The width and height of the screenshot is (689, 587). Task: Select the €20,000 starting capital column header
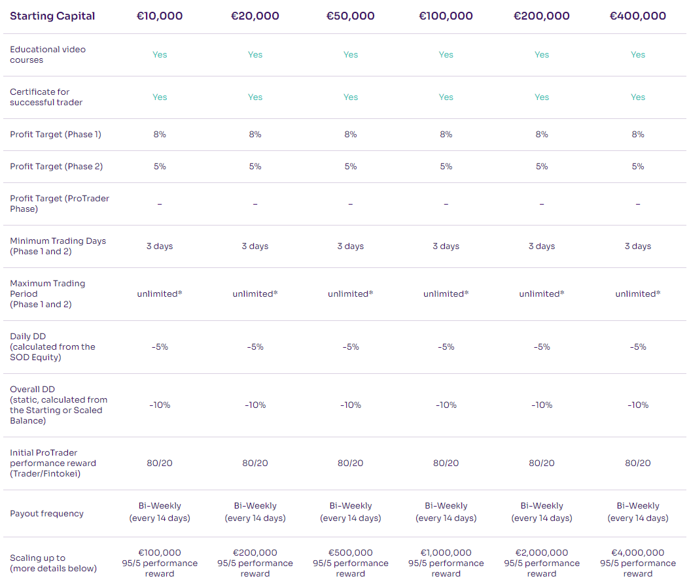[255, 16]
